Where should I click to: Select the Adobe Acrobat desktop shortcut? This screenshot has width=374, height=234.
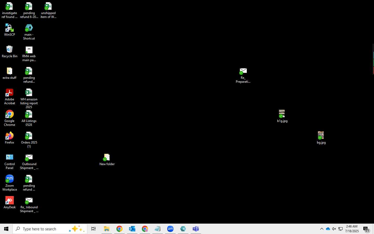coord(10,97)
